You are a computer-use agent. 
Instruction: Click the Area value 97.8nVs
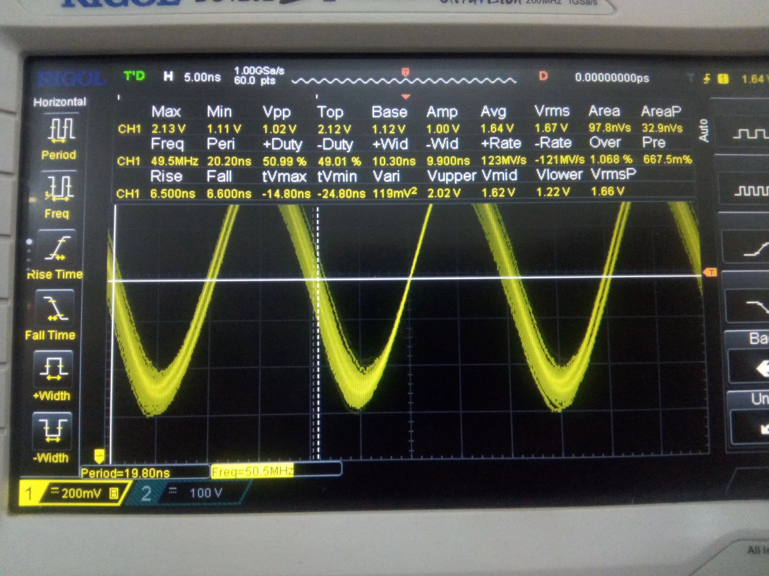609,128
